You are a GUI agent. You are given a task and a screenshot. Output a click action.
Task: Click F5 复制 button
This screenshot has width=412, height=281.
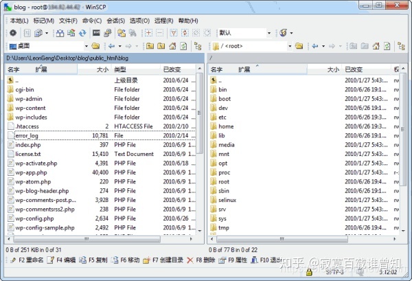93,260
